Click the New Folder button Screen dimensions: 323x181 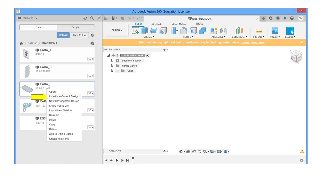click(80, 35)
